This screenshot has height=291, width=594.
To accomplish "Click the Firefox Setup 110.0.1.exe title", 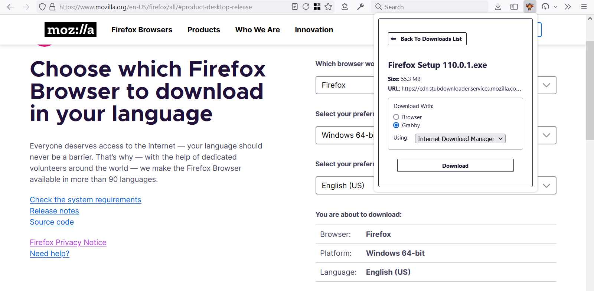I will 437,65.
